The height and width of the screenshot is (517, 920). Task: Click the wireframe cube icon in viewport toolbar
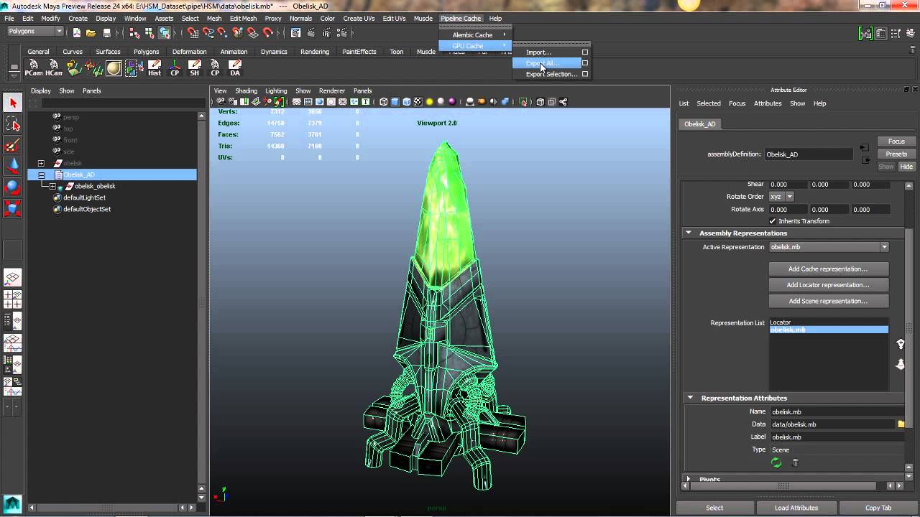pos(384,102)
